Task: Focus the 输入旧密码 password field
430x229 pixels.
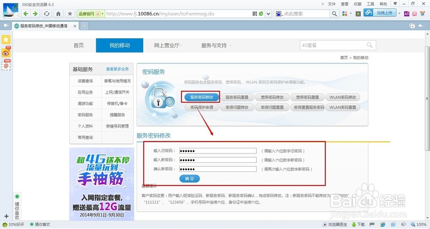Action: pos(218,151)
